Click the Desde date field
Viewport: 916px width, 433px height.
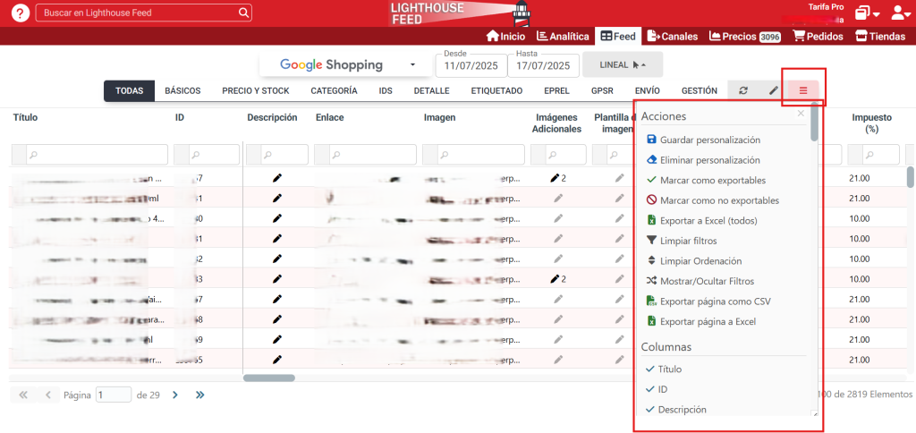click(471, 65)
